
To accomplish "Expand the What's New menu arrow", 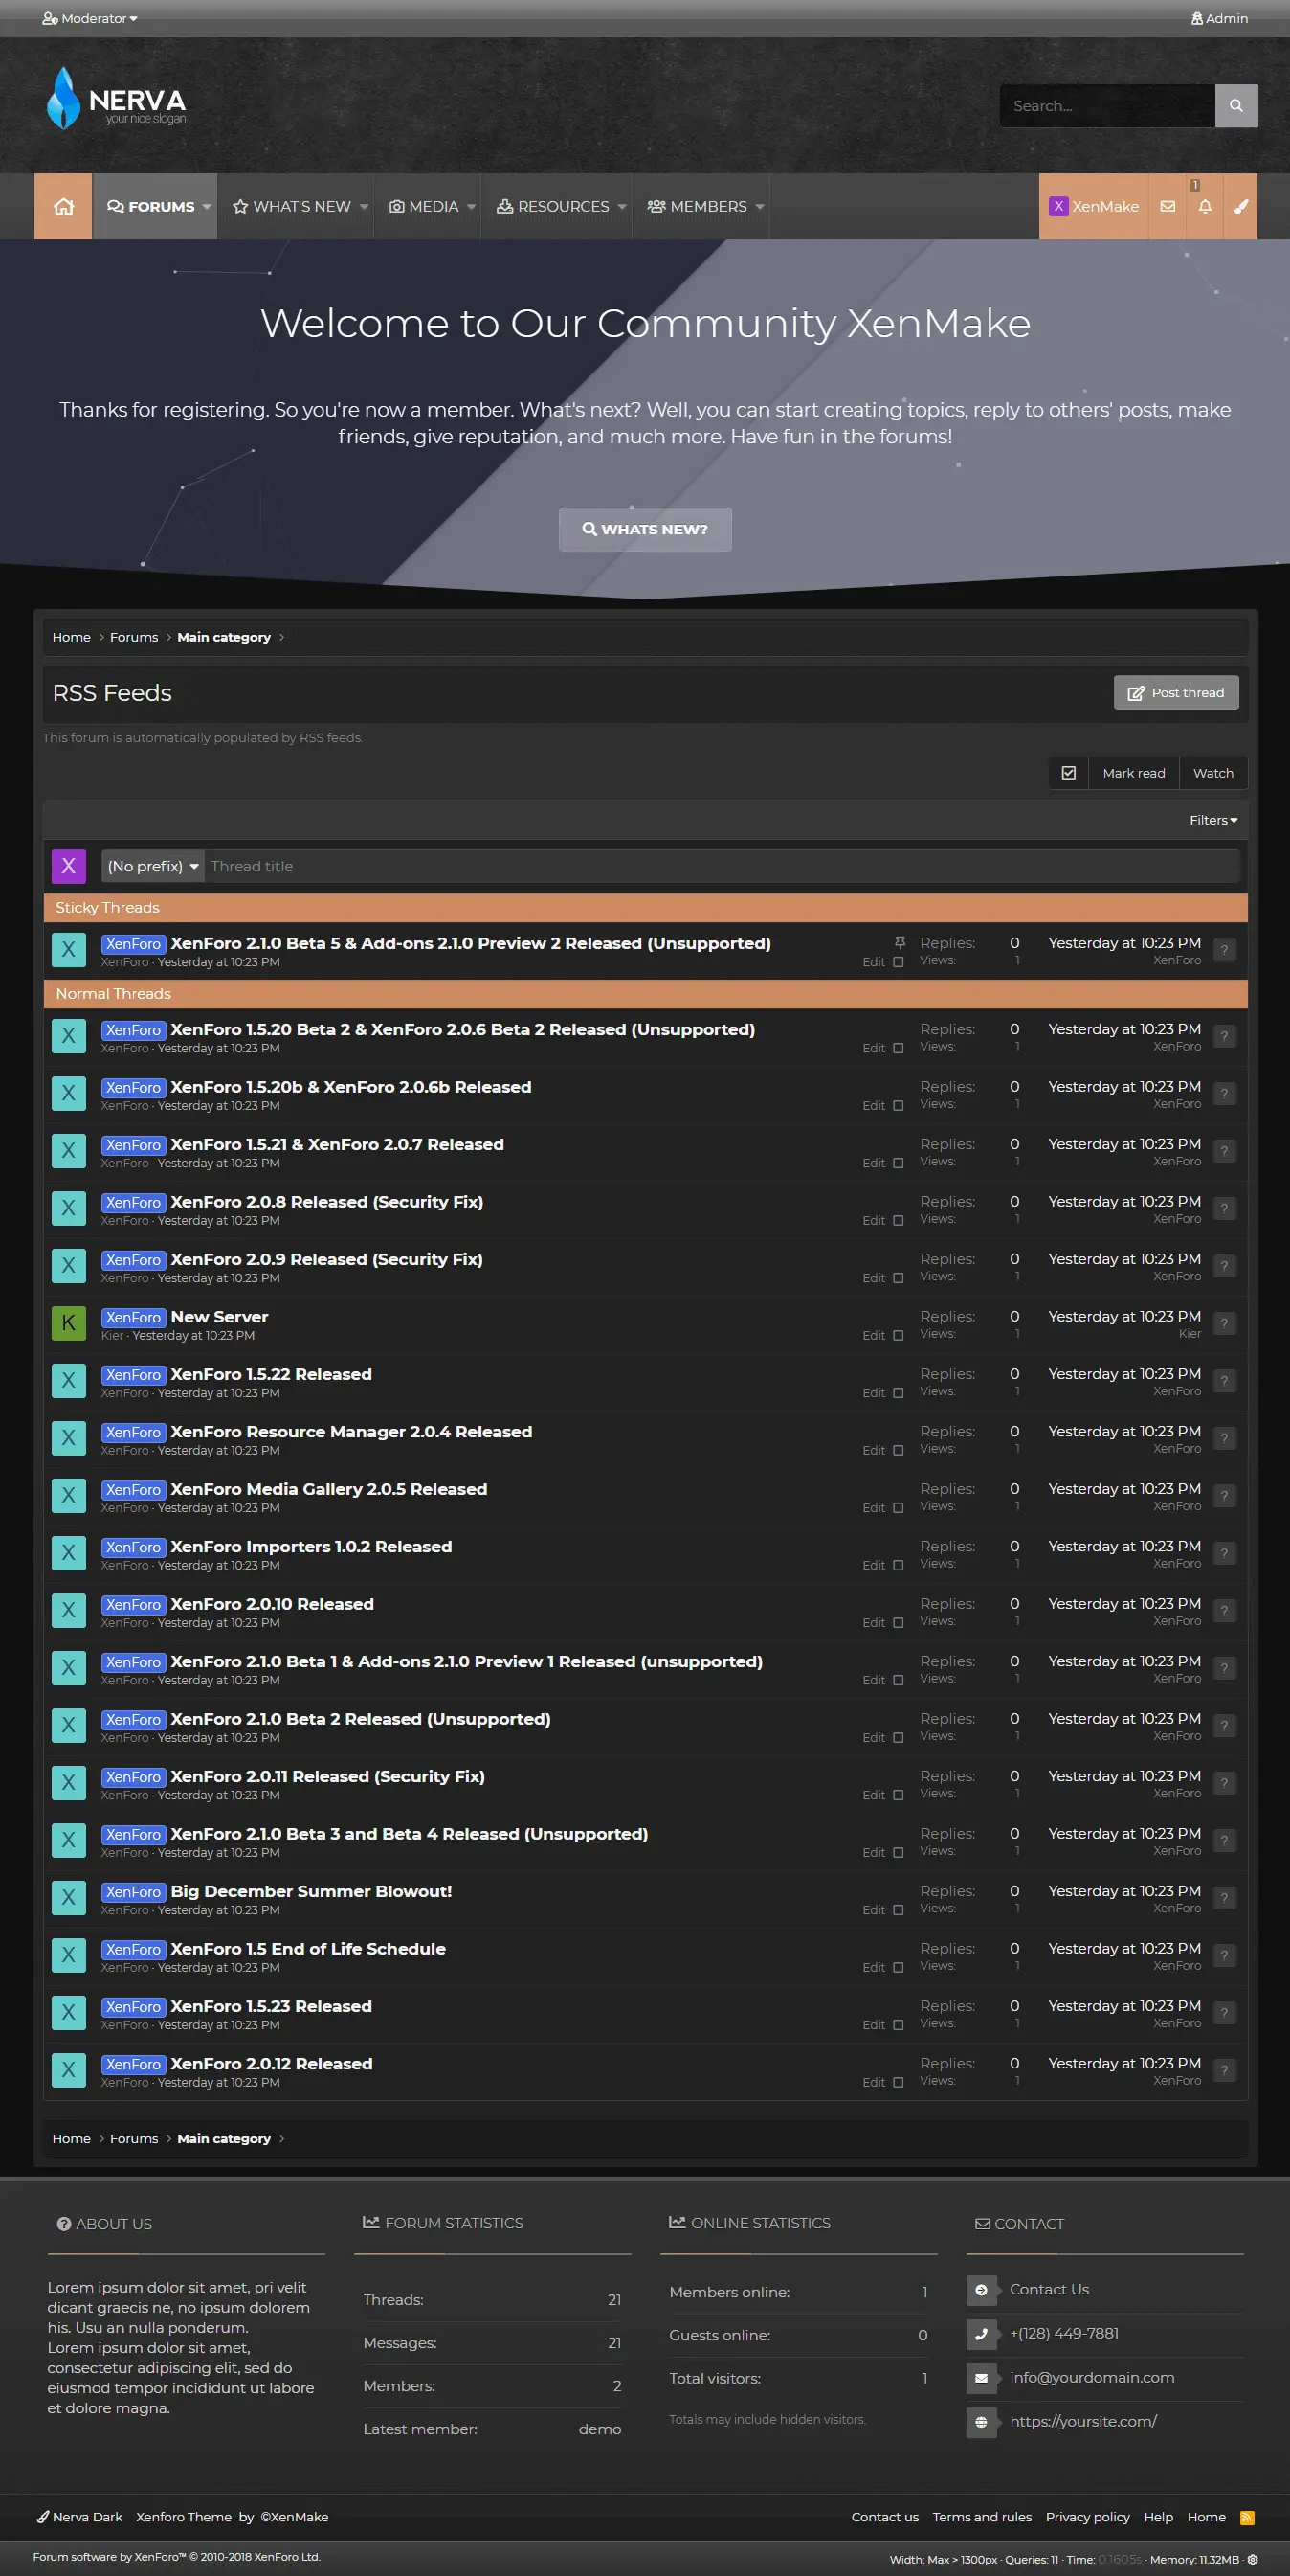I will (364, 206).
